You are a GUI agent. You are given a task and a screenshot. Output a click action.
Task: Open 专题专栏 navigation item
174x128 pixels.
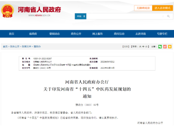point(162,34)
